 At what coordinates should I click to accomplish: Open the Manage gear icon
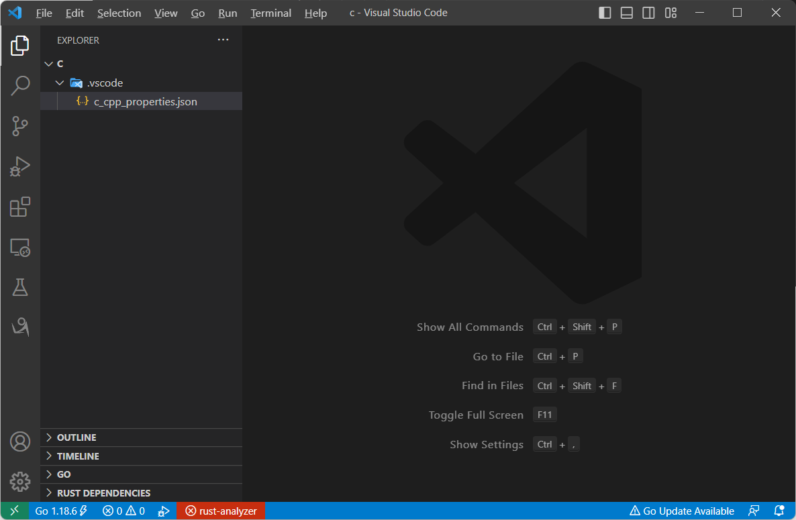coord(19,482)
